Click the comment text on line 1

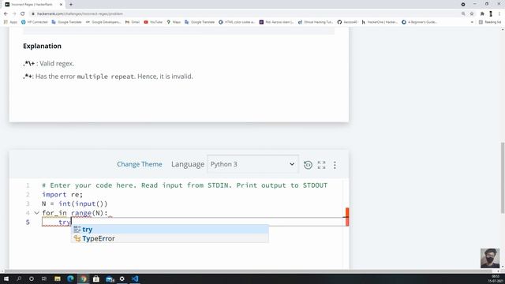185,185
